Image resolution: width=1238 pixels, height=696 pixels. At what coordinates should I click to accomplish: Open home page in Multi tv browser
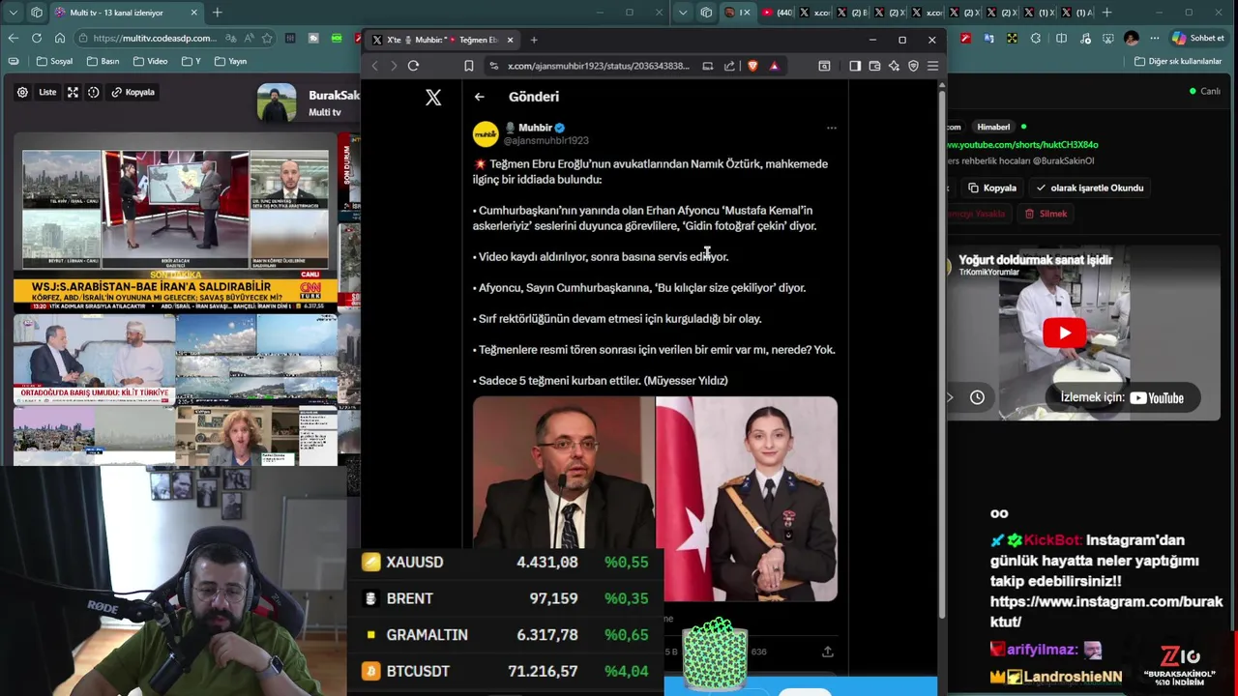click(x=59, y=38)
